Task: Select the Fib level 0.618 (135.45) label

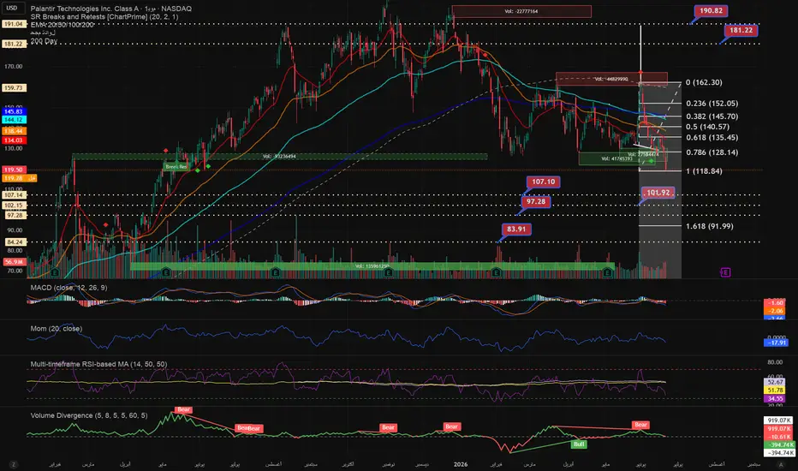Action: pyautogui.click(x=712, y=138)
